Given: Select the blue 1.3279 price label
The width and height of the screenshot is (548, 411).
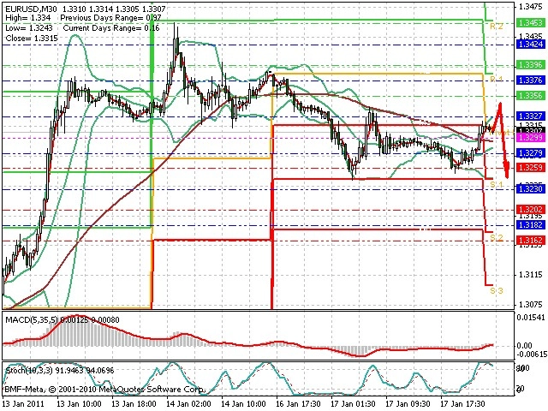Looking at the screenshot, I should [x=531, y=153].
